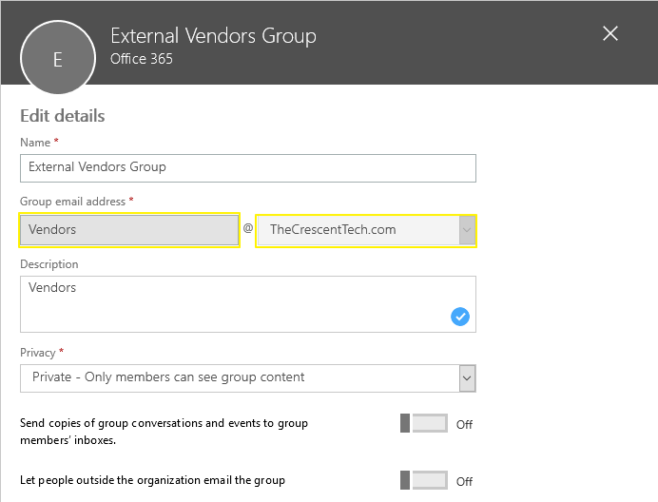658x502 pixels.
Task: Click the Group email address label
Action: point(72,202)
